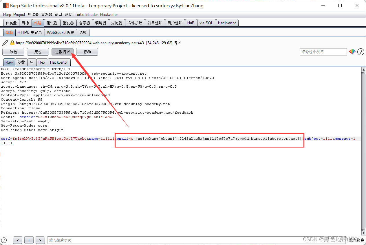Screen dimensions: 366x245
Task: Open the help question mark near comment field
Action: click(360, 52)
